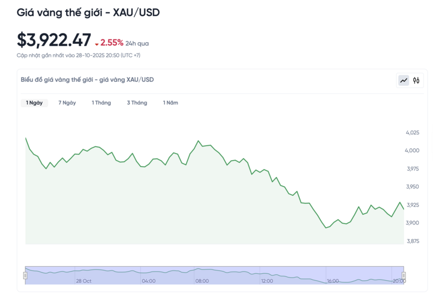Screen dimensions: 433x297
Task: Switch to the line chart view
Action: [404, 81]
